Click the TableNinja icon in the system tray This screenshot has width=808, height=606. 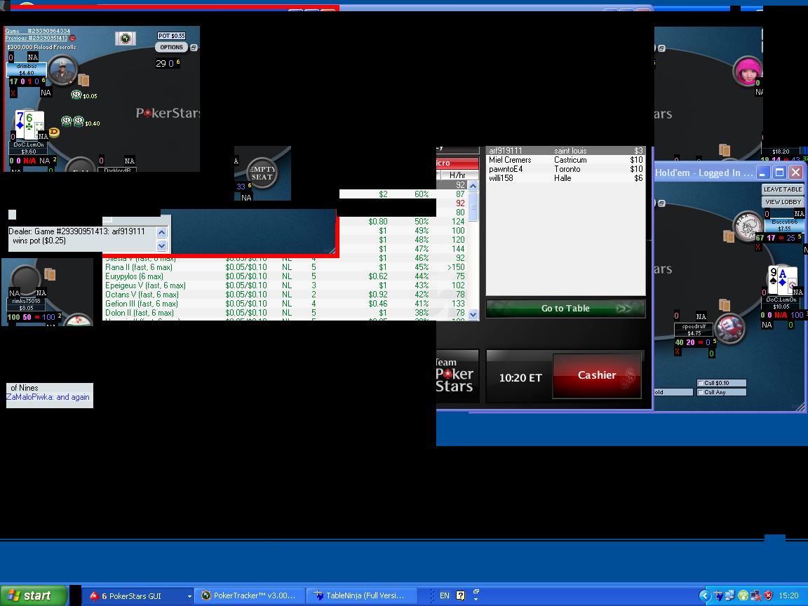718,595
